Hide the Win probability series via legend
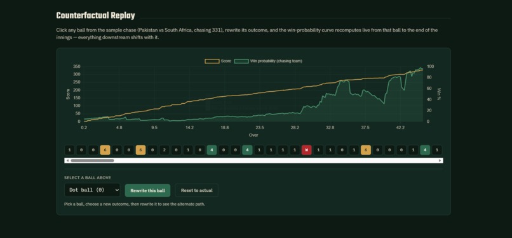 [x=268, y=61]
